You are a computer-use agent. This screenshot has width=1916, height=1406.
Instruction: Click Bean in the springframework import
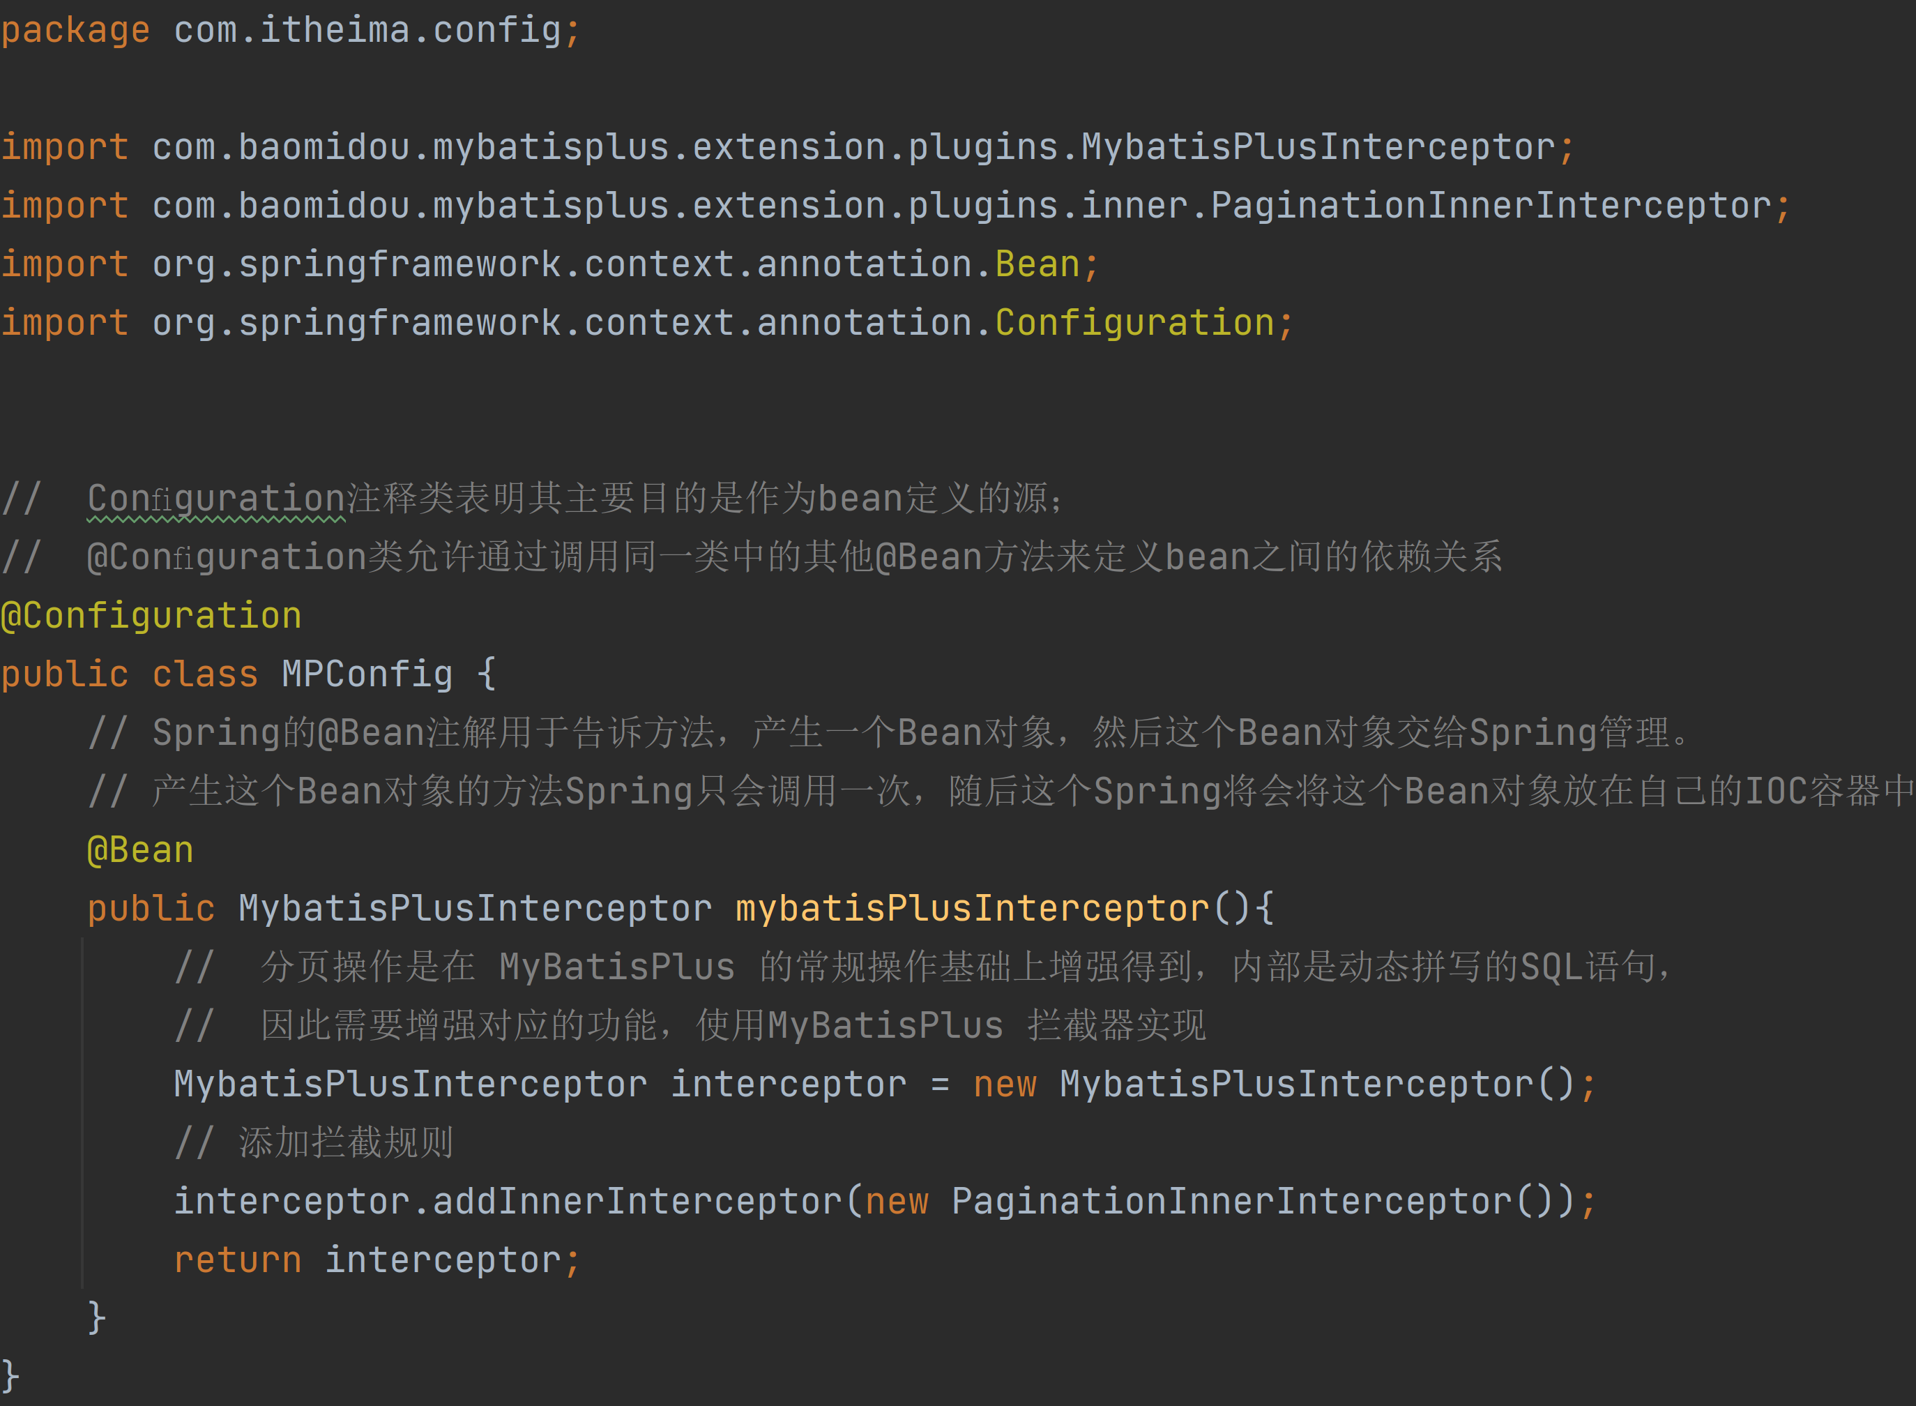pos(1037,265)
